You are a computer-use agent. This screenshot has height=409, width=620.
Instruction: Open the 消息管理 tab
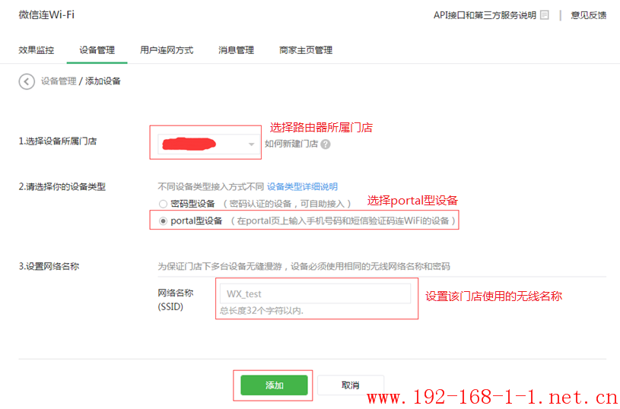click(236, 50)
